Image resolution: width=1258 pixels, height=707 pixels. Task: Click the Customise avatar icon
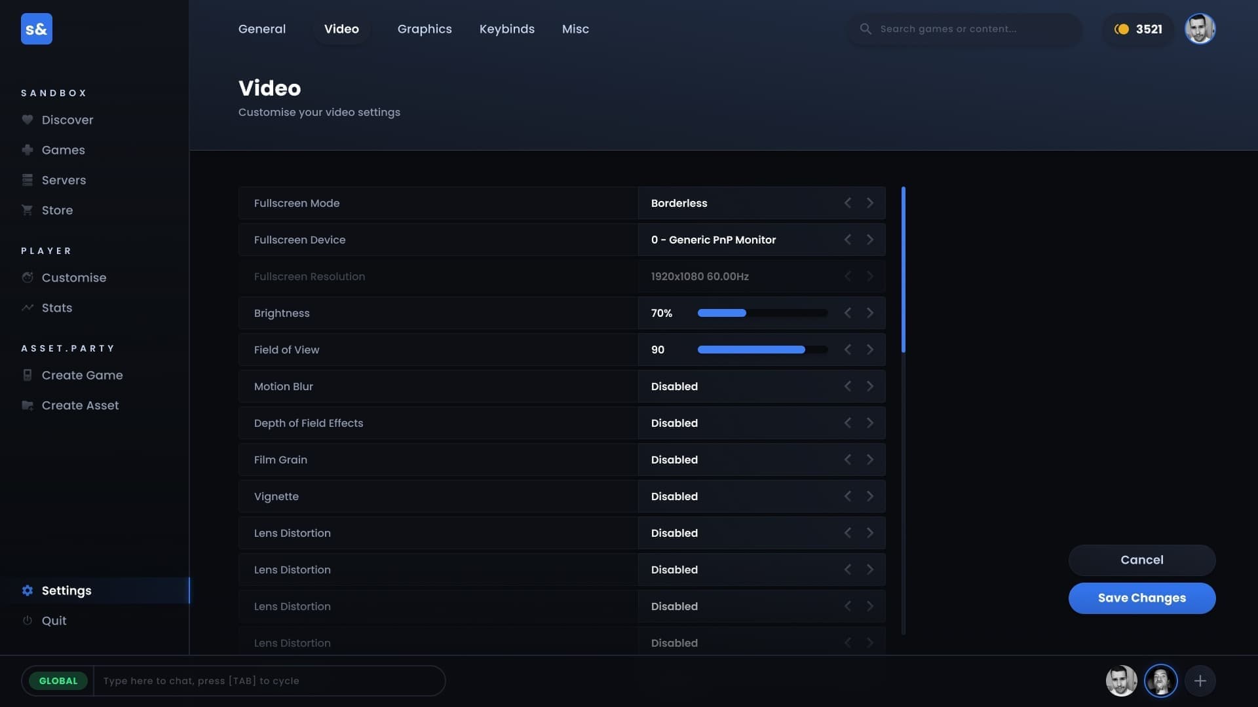tap(27, 278)
